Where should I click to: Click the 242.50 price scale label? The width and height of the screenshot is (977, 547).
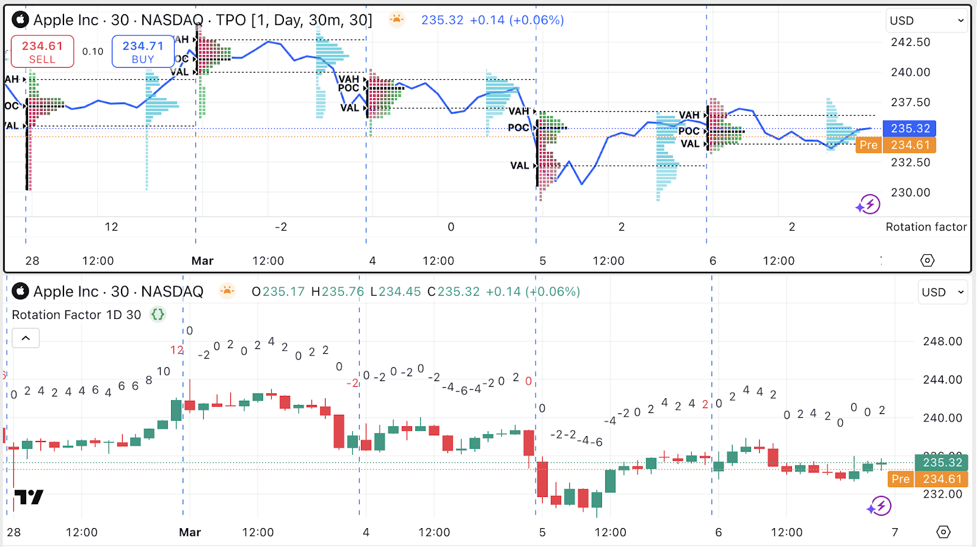[910, 42]
